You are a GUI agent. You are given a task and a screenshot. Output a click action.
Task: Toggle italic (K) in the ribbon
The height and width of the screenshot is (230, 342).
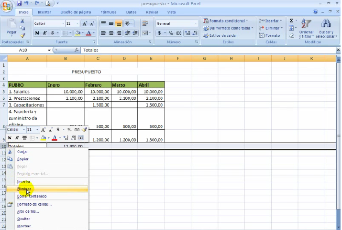coord(45,33)
